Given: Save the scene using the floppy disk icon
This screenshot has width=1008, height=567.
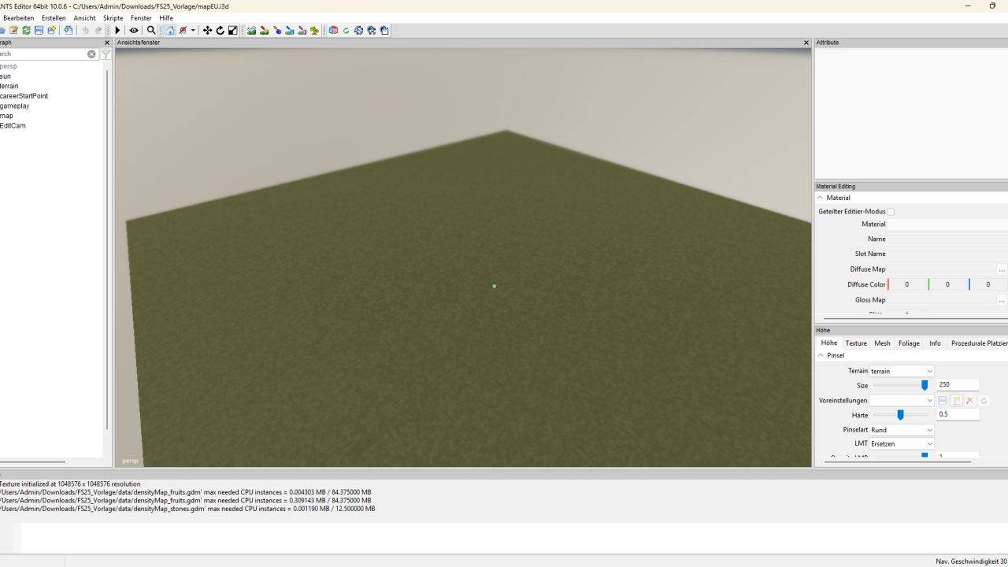Looking at the screenshot, I should tap(39, 31).
